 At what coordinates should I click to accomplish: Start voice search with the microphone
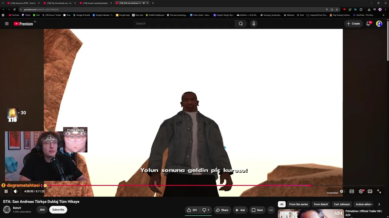click(254, 24)
